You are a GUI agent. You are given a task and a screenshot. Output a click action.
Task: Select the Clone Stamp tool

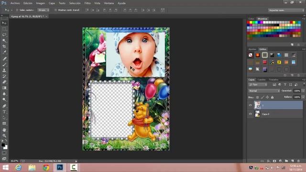(4, 70)
